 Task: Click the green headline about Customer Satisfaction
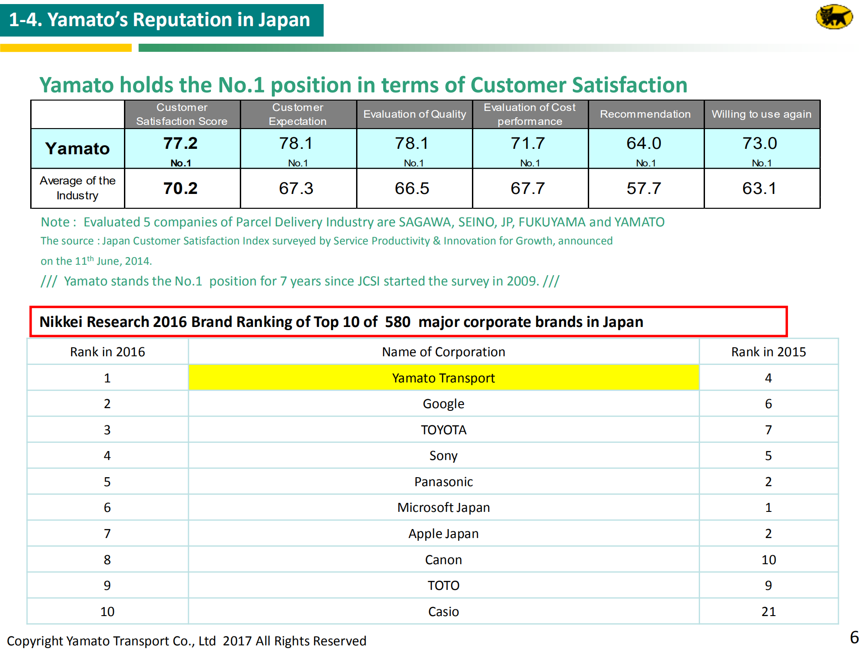[363, 85]
